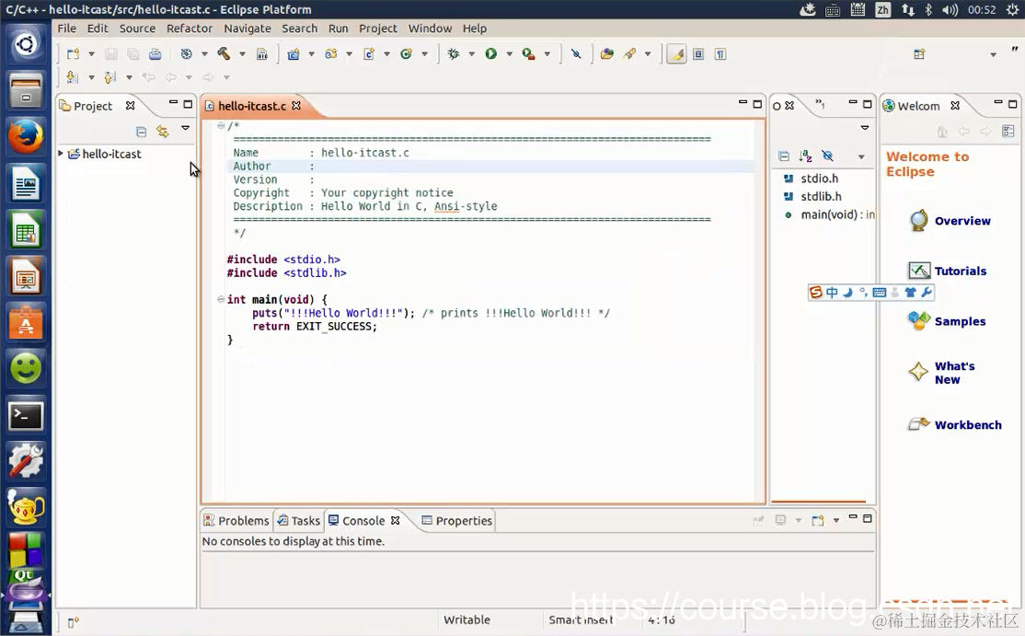
Task: Expand the hello-itcast project tree node
Action: point(61,154)
